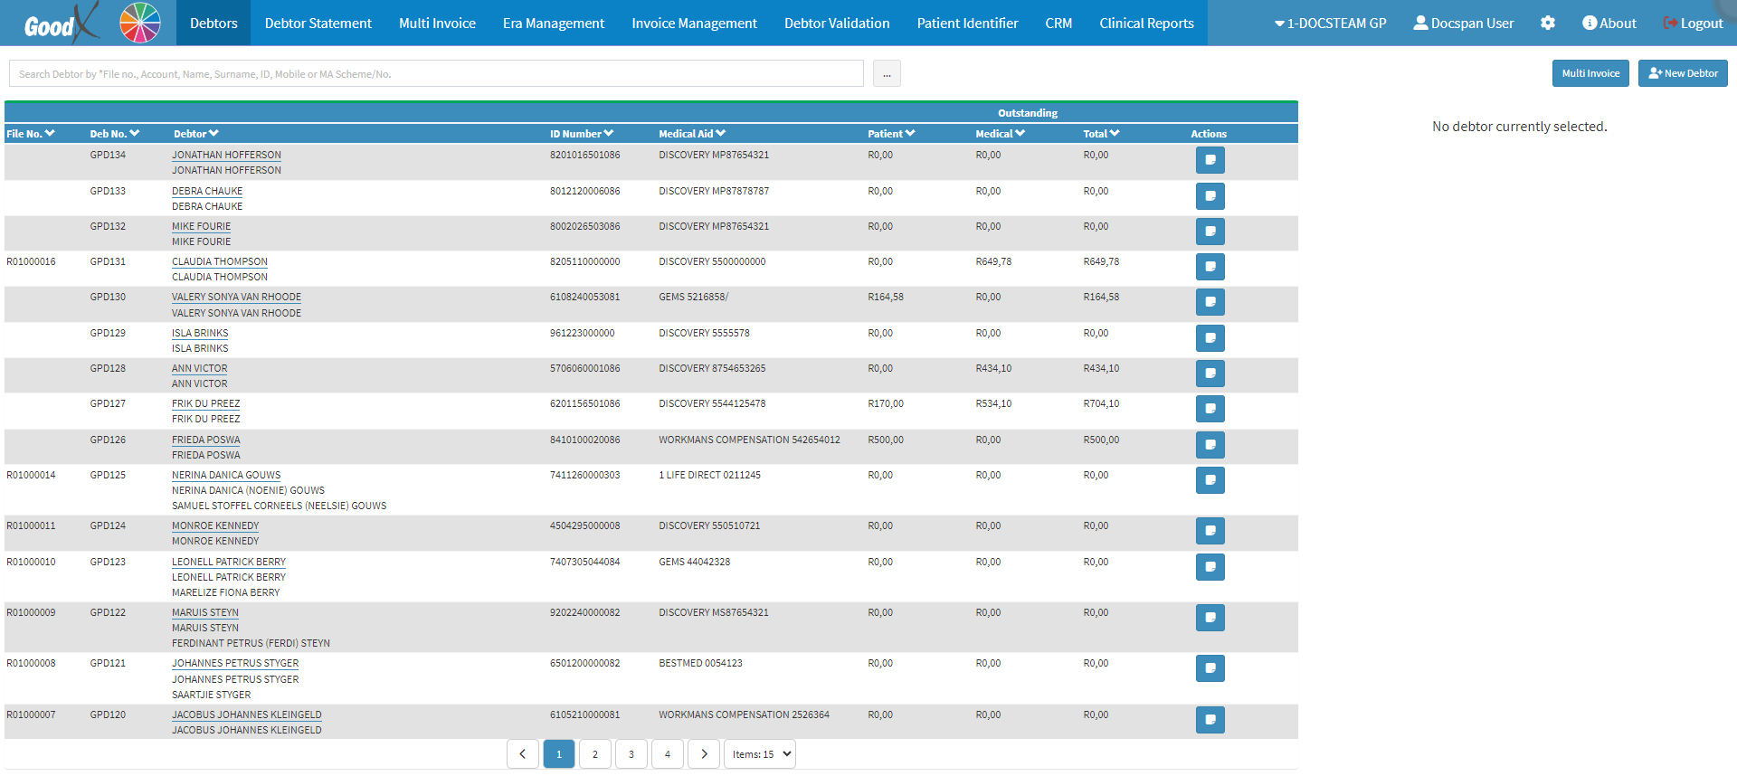Screen dimensions: 1737x776
Task: Open the Invoice Management tab
Action: [694, 24]
